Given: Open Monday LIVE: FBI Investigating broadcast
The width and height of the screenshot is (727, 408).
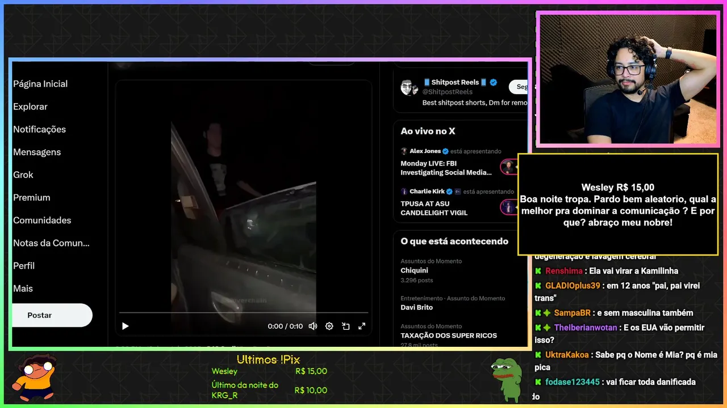Looking at the screenshot, I should [x=446, y=168].
